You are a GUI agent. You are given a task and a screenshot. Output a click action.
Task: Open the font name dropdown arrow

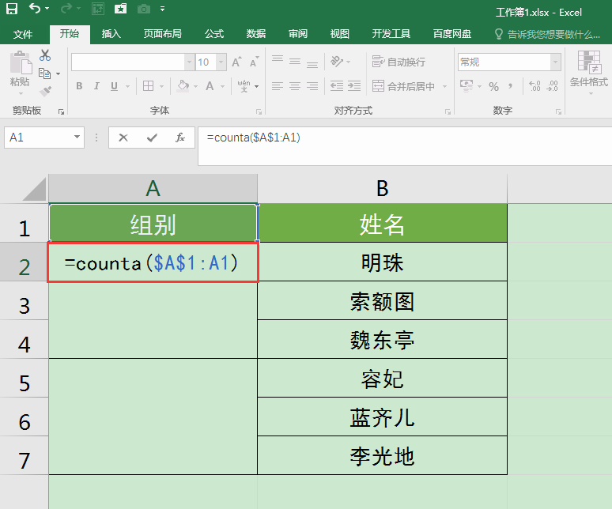(189, 62)
